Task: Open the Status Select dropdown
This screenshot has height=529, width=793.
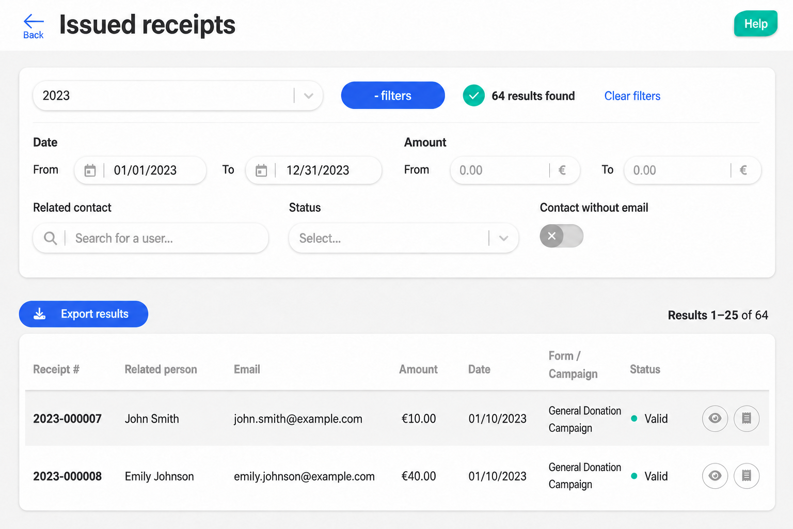Action: (x=404, y=238)
